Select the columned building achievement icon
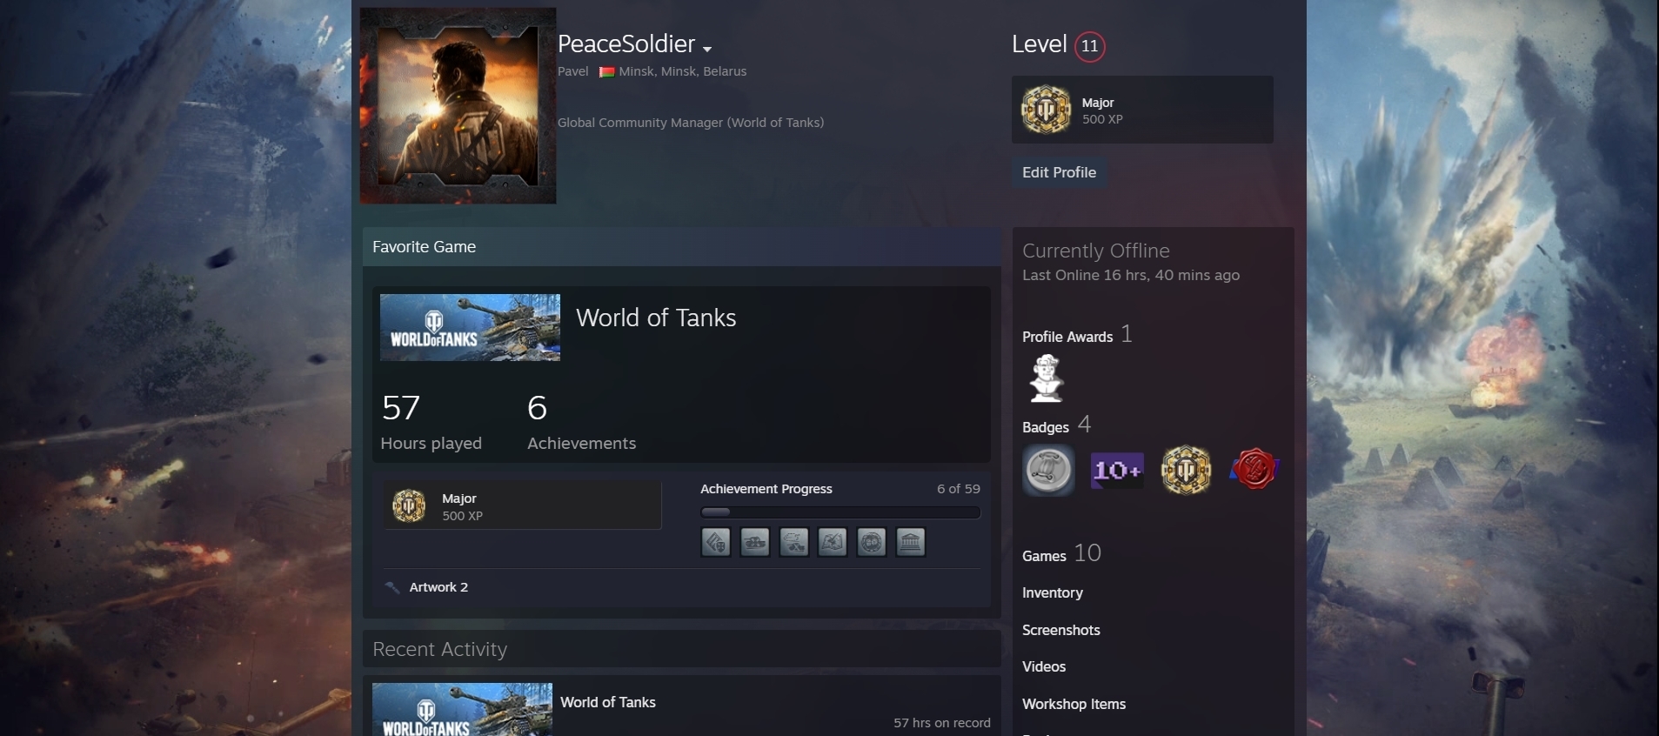This screenshot has height=736, width=1659. point(911,542)
